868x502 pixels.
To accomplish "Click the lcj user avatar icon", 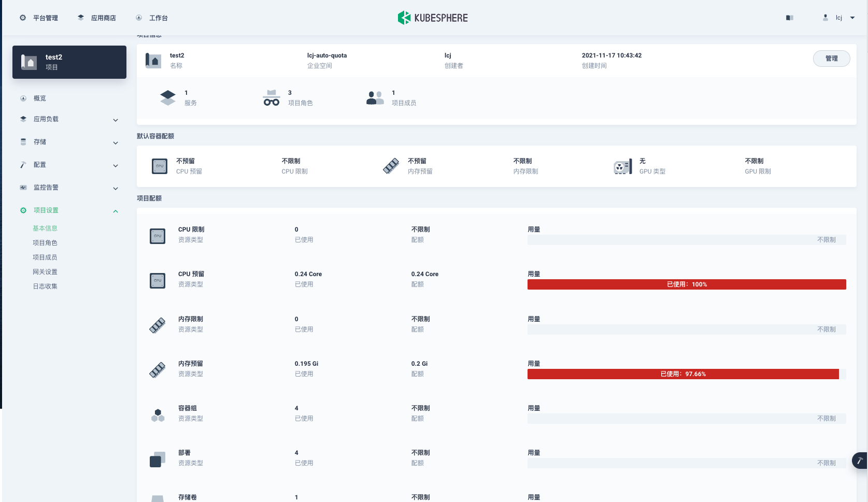I will click(826, 18).
